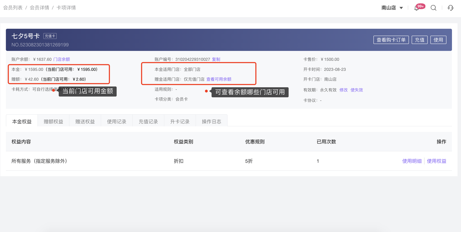Click the 使用 button in card header
Image resolution: width=461 pixels, height=232 pixels.
[x=438, y=40]
